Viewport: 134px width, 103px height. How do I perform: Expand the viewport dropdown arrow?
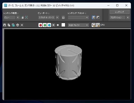coord(57,17)
